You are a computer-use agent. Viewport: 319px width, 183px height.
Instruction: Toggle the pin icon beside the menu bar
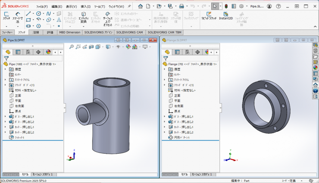coord(130,6)
